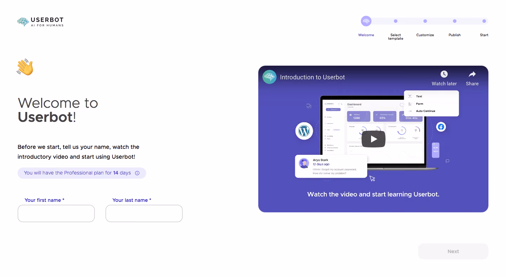Screen dimensions: 506x277
Task: Open the Userbot channel avatar on video
Action: coord(270,77)
